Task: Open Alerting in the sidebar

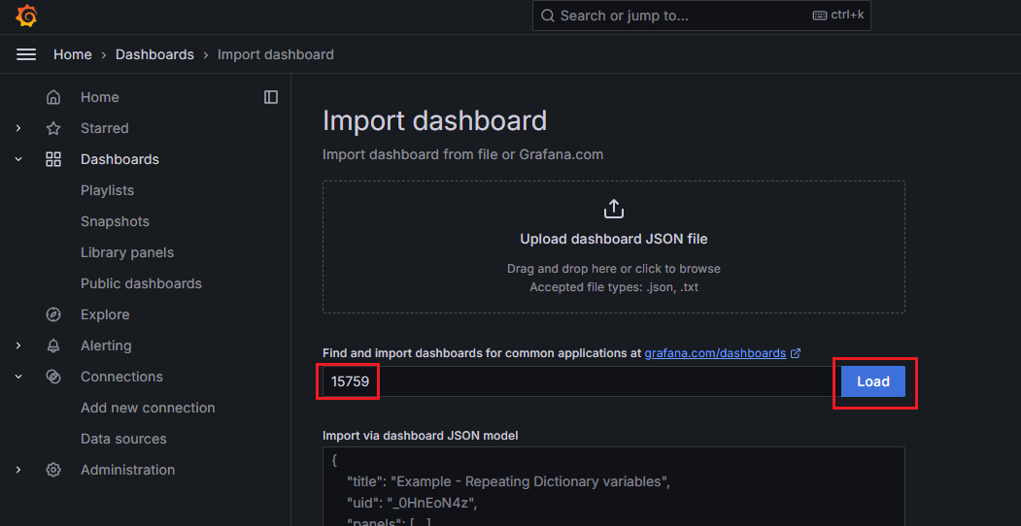Action: pos(106,345)
